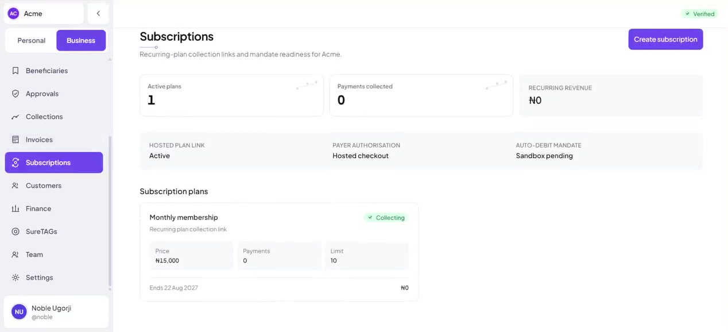Click the Verified status badge

699,14
